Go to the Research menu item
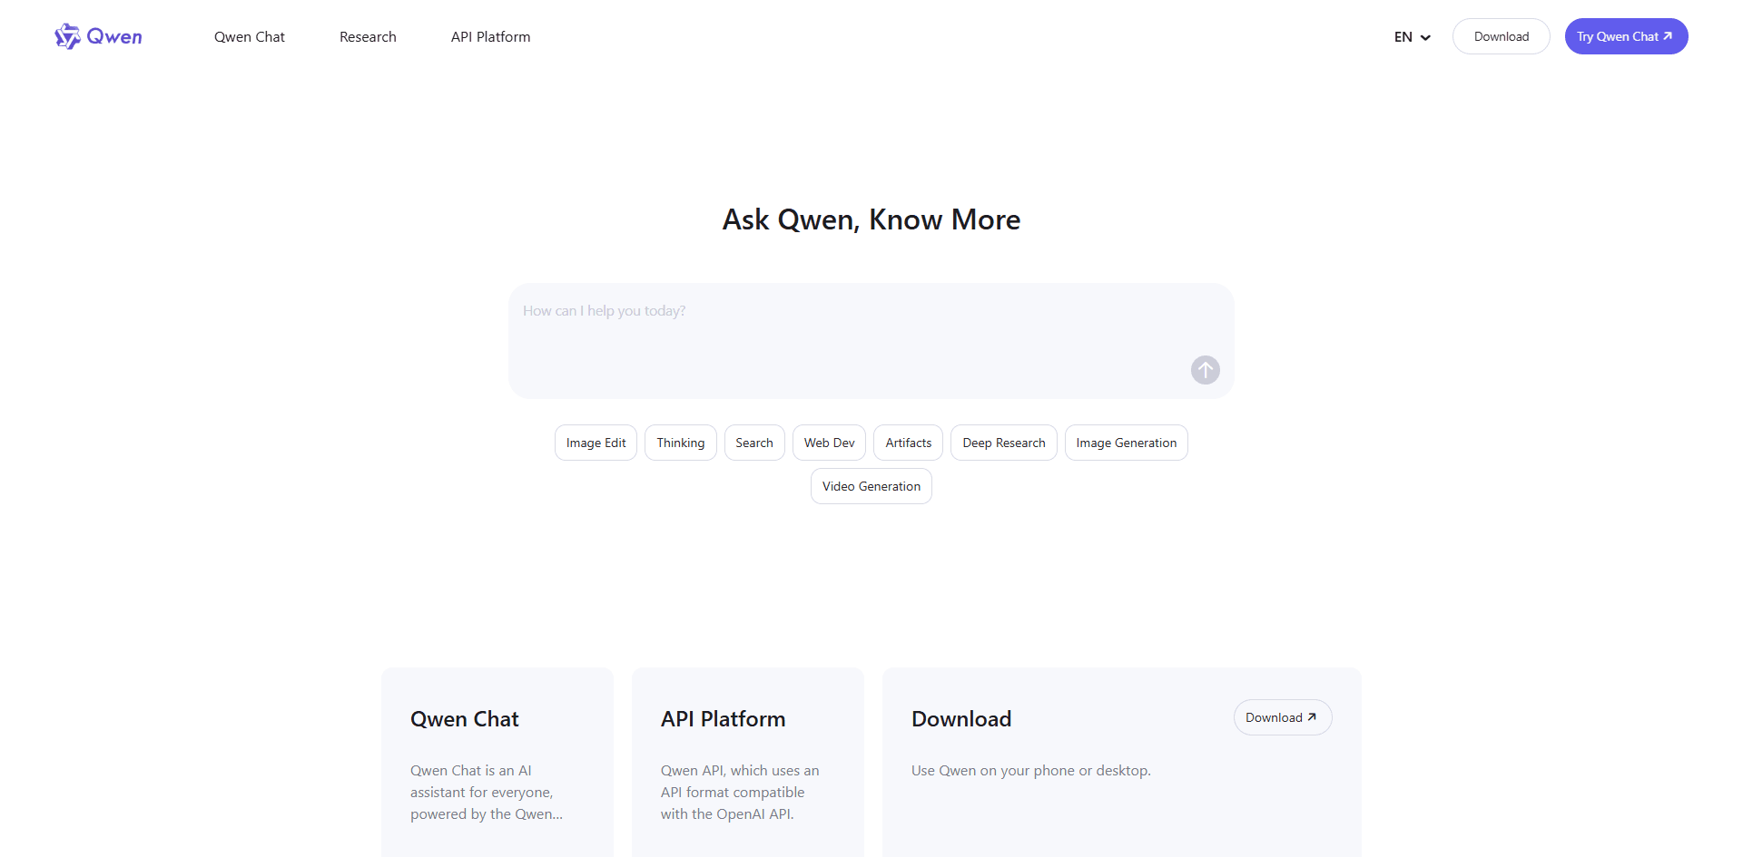This screenshot has width=1743, height=857. (x=368, y=37)
